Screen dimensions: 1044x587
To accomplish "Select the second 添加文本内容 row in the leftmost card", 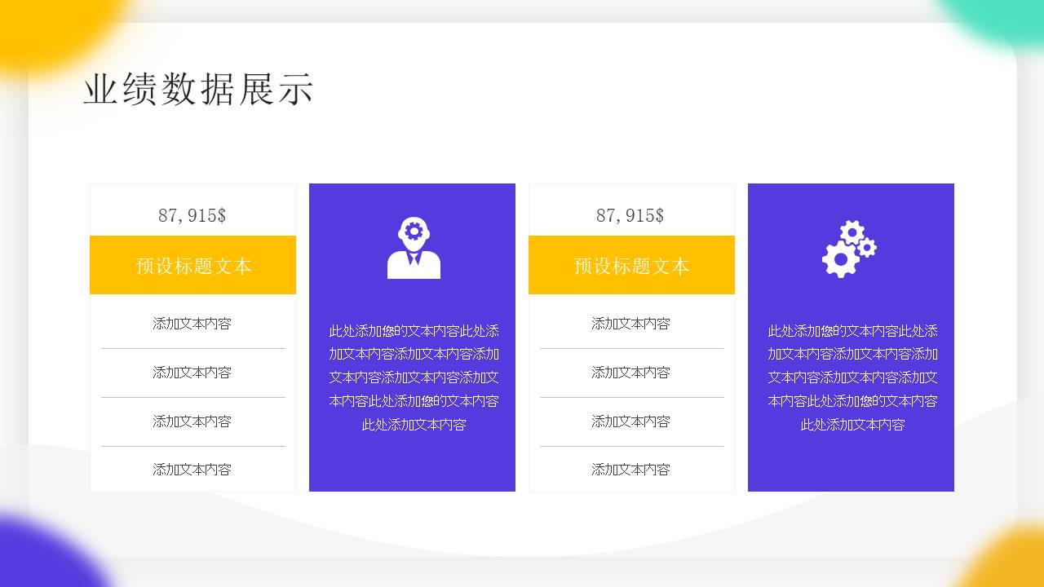I will coord(192,373).
